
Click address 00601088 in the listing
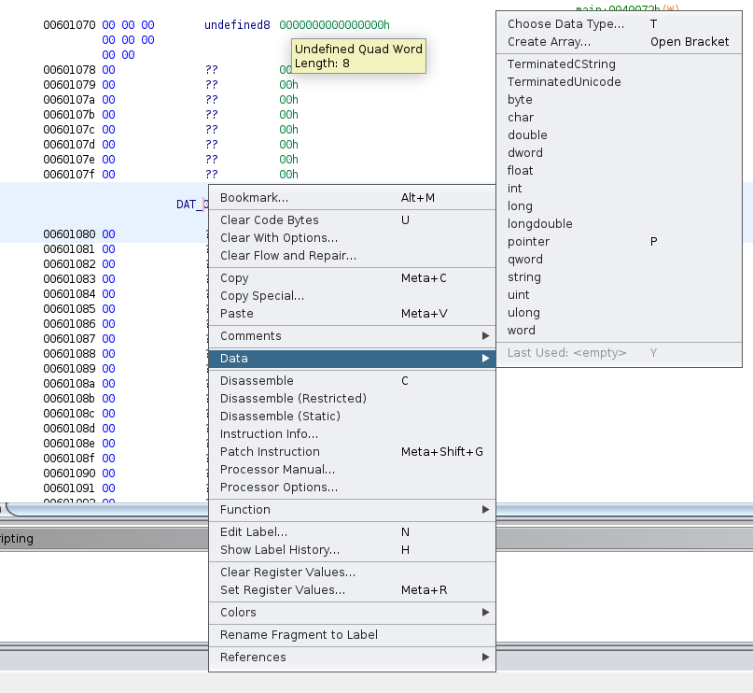coord(69,354)
